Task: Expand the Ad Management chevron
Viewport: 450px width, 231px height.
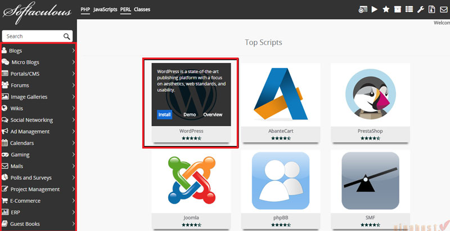Action: (73, 131)
